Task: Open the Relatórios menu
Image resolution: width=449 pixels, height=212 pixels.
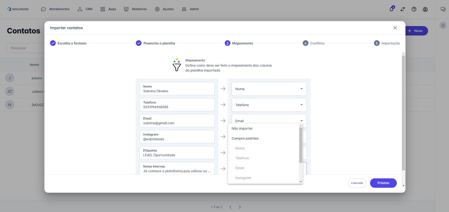Action: [x=136, y=9]
